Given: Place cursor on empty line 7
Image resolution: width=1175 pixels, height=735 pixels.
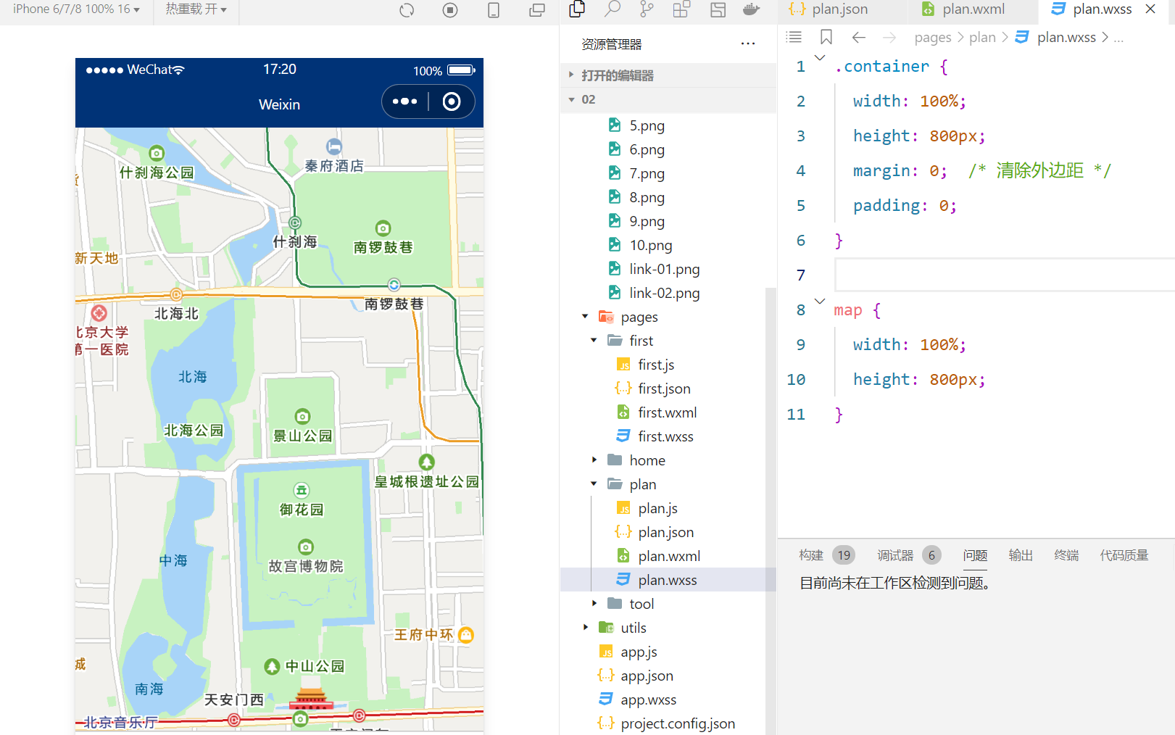Looking at the screenshot, I should tap(1005, 275).
